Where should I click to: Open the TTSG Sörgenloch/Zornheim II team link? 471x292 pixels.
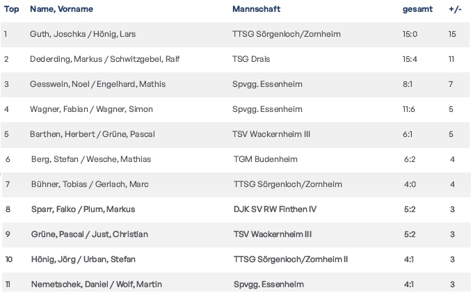(290, 259)
